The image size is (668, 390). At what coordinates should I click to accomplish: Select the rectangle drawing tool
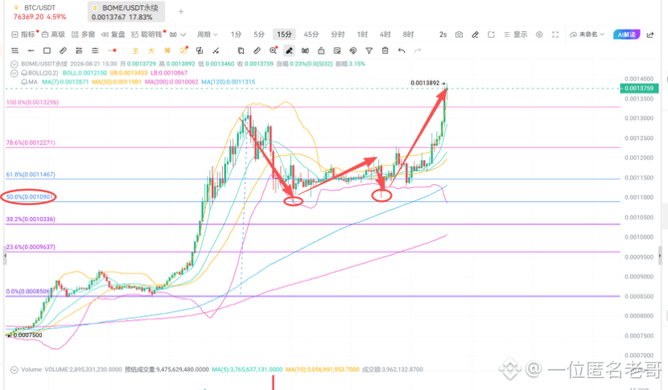47,51
